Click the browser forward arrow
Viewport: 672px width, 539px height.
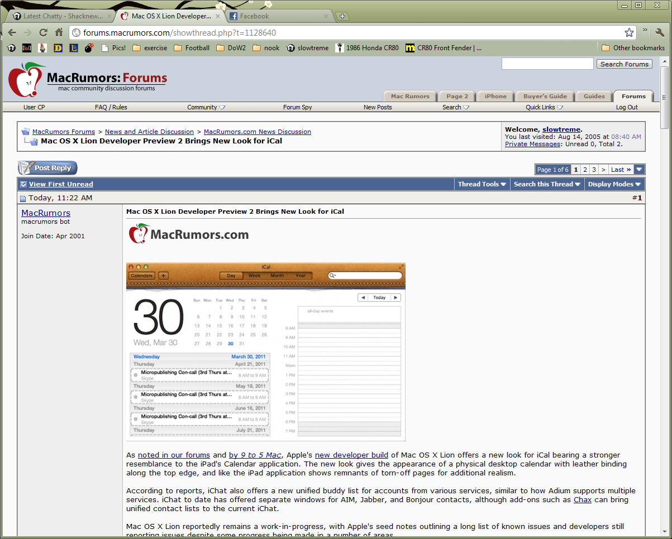27,32
